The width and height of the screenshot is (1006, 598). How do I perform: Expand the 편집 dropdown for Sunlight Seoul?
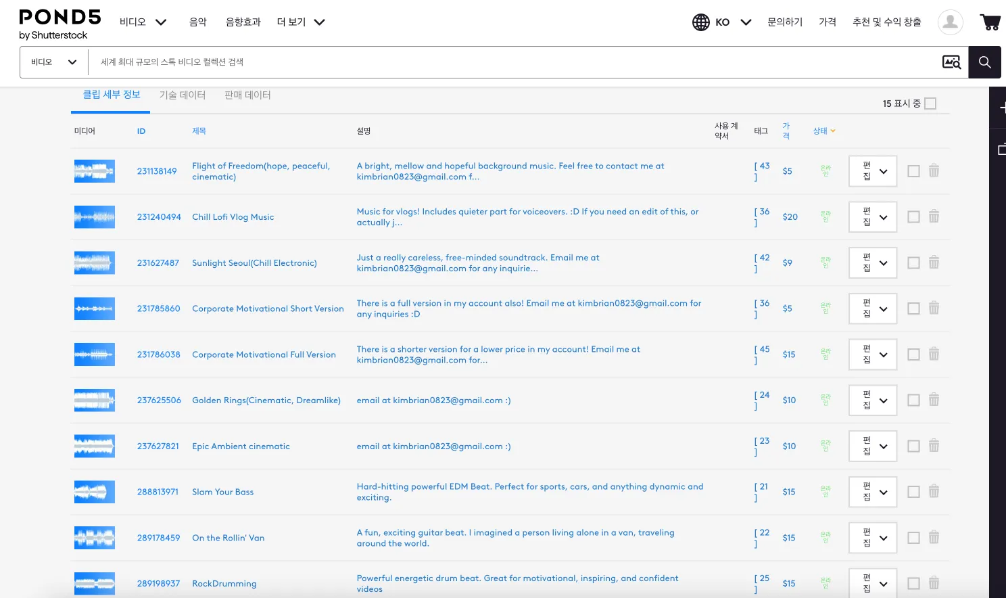[x=873, y=263]
